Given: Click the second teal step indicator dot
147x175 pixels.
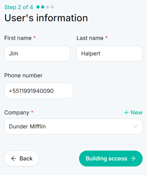Looking at the screenshot, I should point(43,7).
